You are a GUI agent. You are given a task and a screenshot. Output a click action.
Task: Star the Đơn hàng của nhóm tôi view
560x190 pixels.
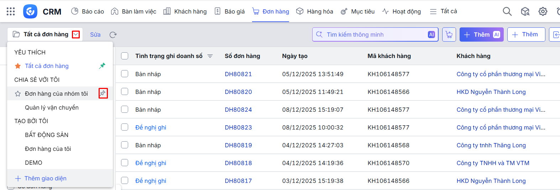tap(18, 94)
